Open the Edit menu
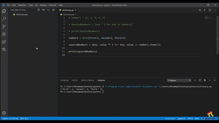The height and width of the screenshot is (123, 219). click(14, 5)
